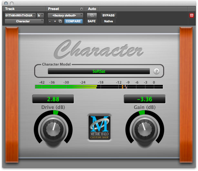The image size is (198, 171).
Task: Open the Preset menu circular arrow
Action: [x=82, y=9]
